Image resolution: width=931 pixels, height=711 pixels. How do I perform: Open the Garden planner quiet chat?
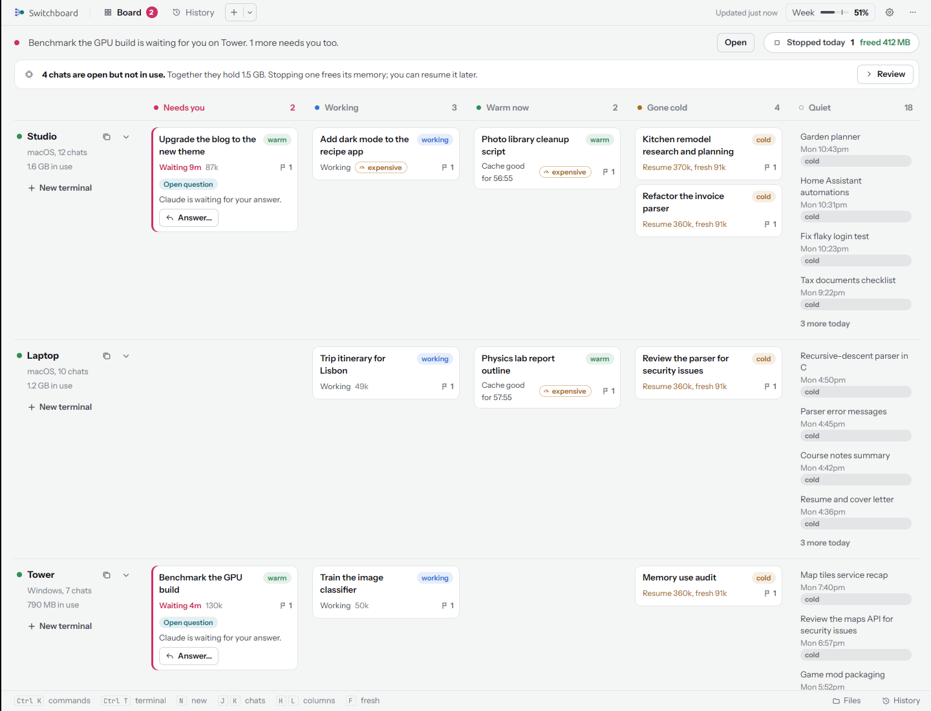click(x=856, y=149)
